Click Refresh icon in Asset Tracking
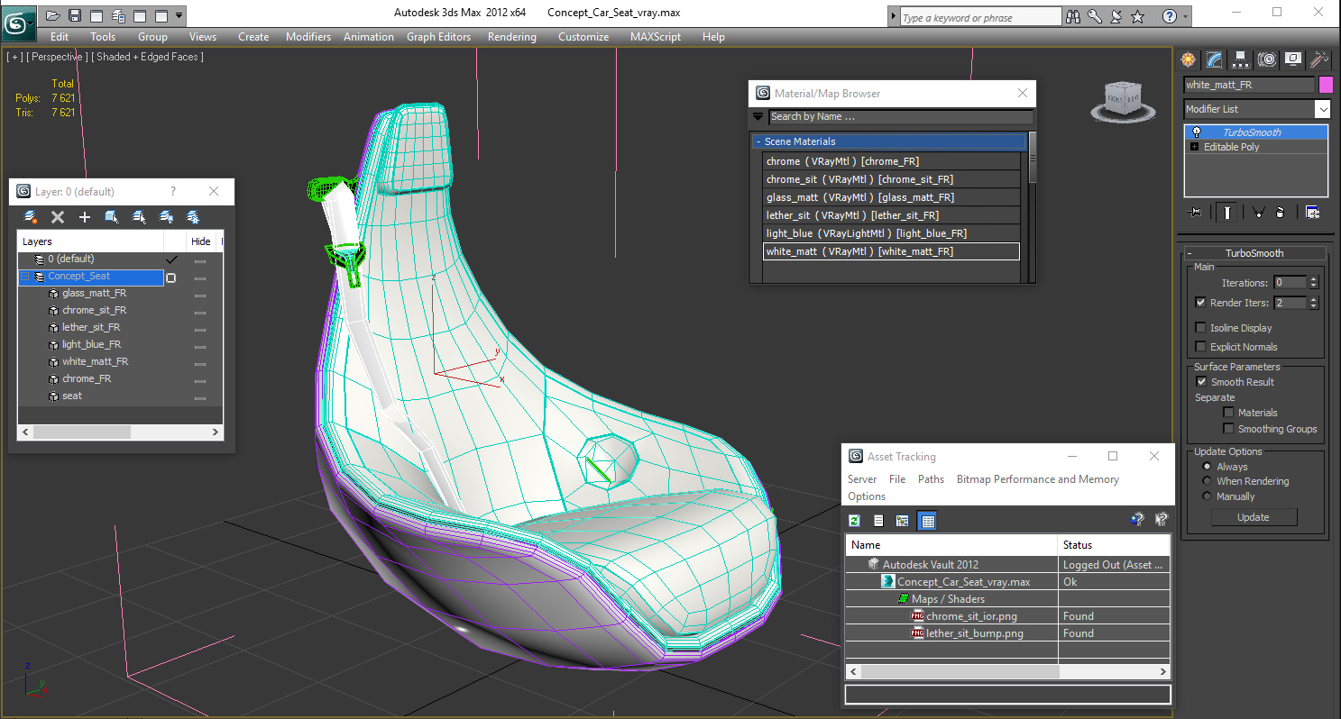Screen dimensions: 1341x719 coord(855,521)
